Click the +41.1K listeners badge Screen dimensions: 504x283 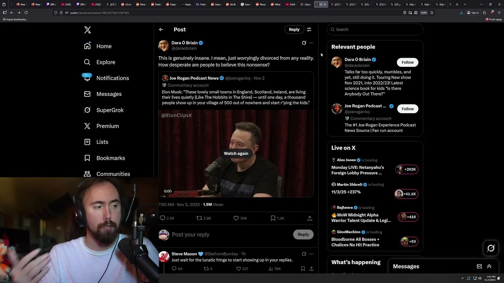tap(406, 194)
